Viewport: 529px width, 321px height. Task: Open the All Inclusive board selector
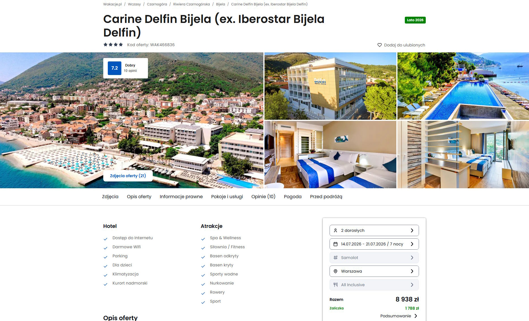tap(374, 285)
